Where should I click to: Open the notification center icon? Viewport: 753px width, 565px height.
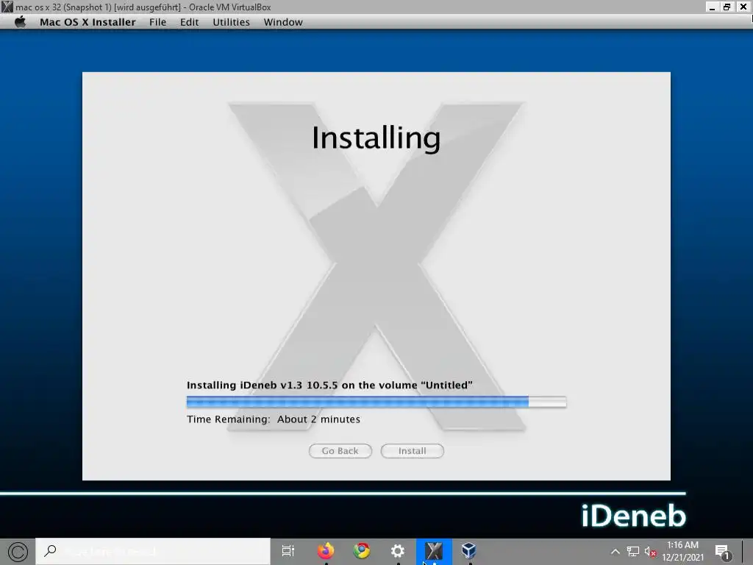pyautogui.click(x=724, y=552)
